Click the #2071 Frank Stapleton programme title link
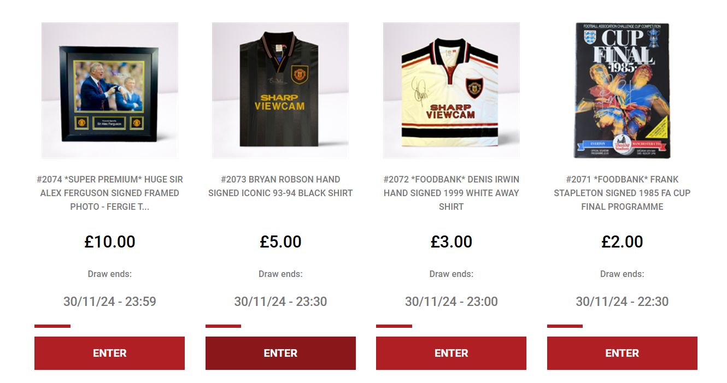 (x=622, y=193)
